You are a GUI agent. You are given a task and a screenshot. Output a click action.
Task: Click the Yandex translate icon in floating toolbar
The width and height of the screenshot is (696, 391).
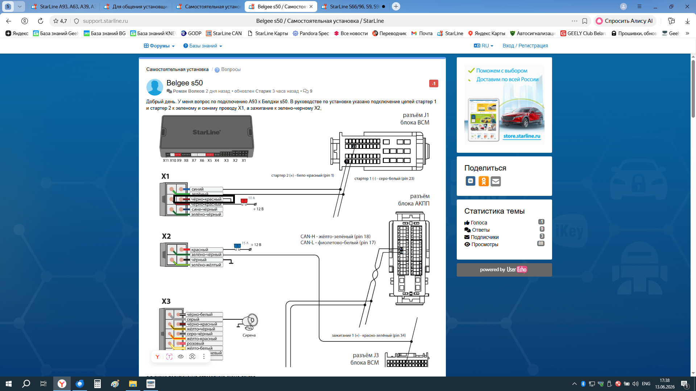pos(157,357)
